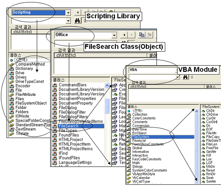221x186 pixels.
Task: Select Information module in VBA list
Action: (141, 152)
